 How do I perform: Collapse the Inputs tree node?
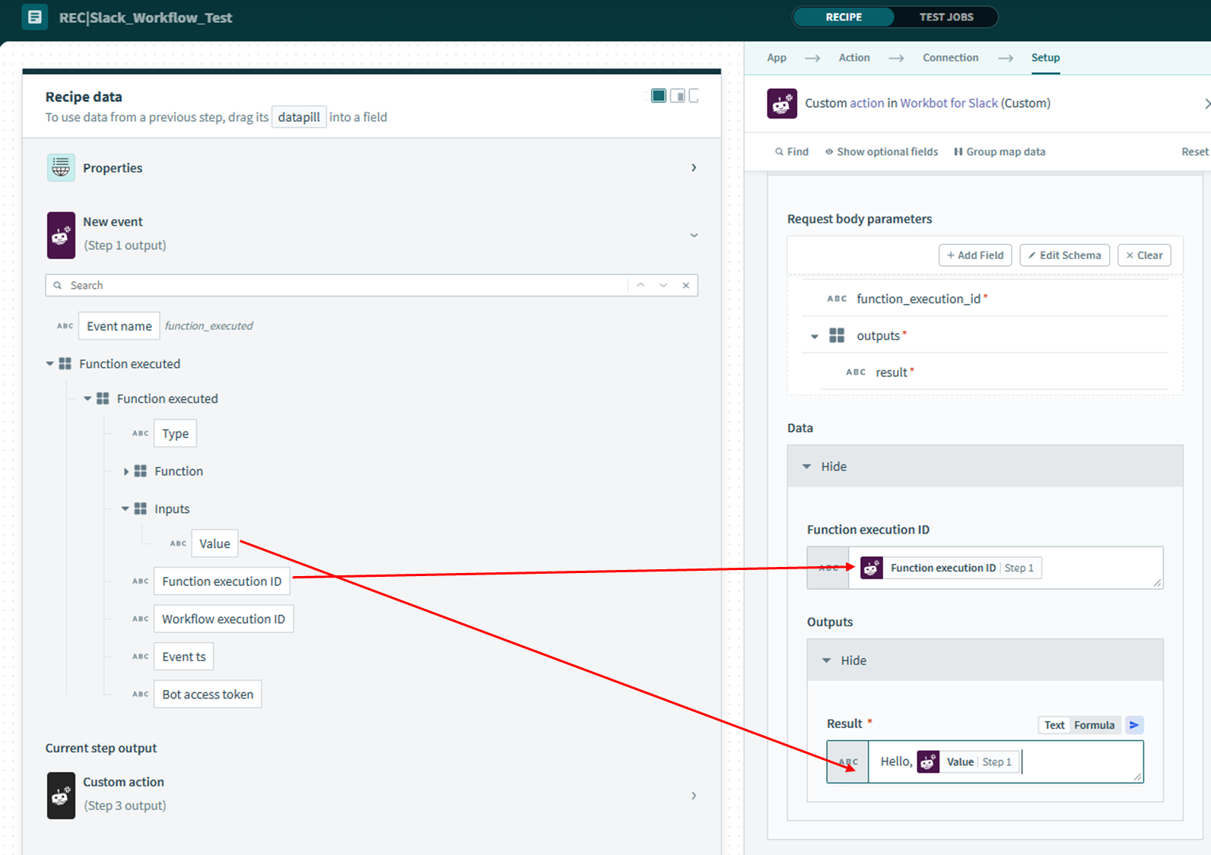coord(126,508)
